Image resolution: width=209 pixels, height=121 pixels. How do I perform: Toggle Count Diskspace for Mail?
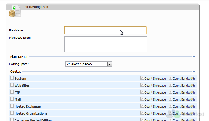pos(142,99)
